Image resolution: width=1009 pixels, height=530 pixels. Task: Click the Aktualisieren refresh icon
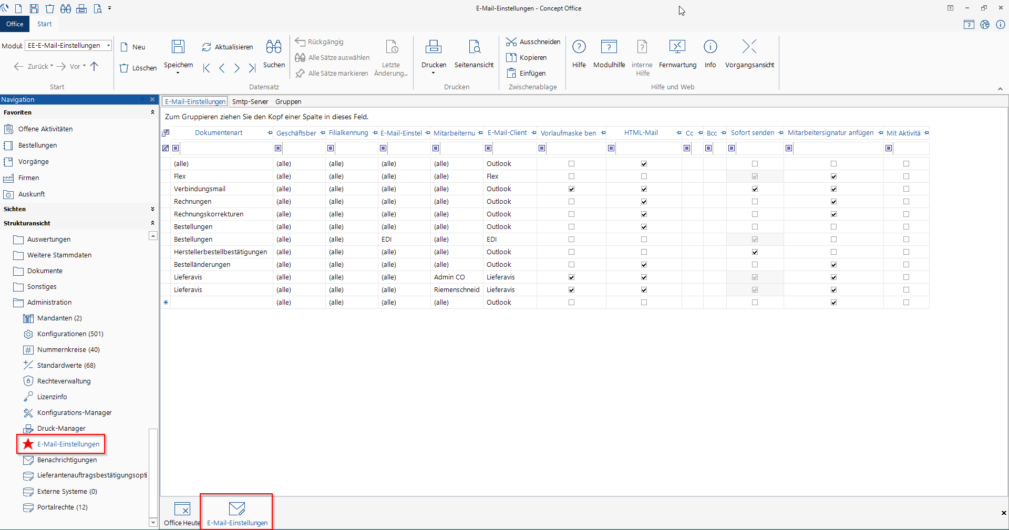(207, 47)
